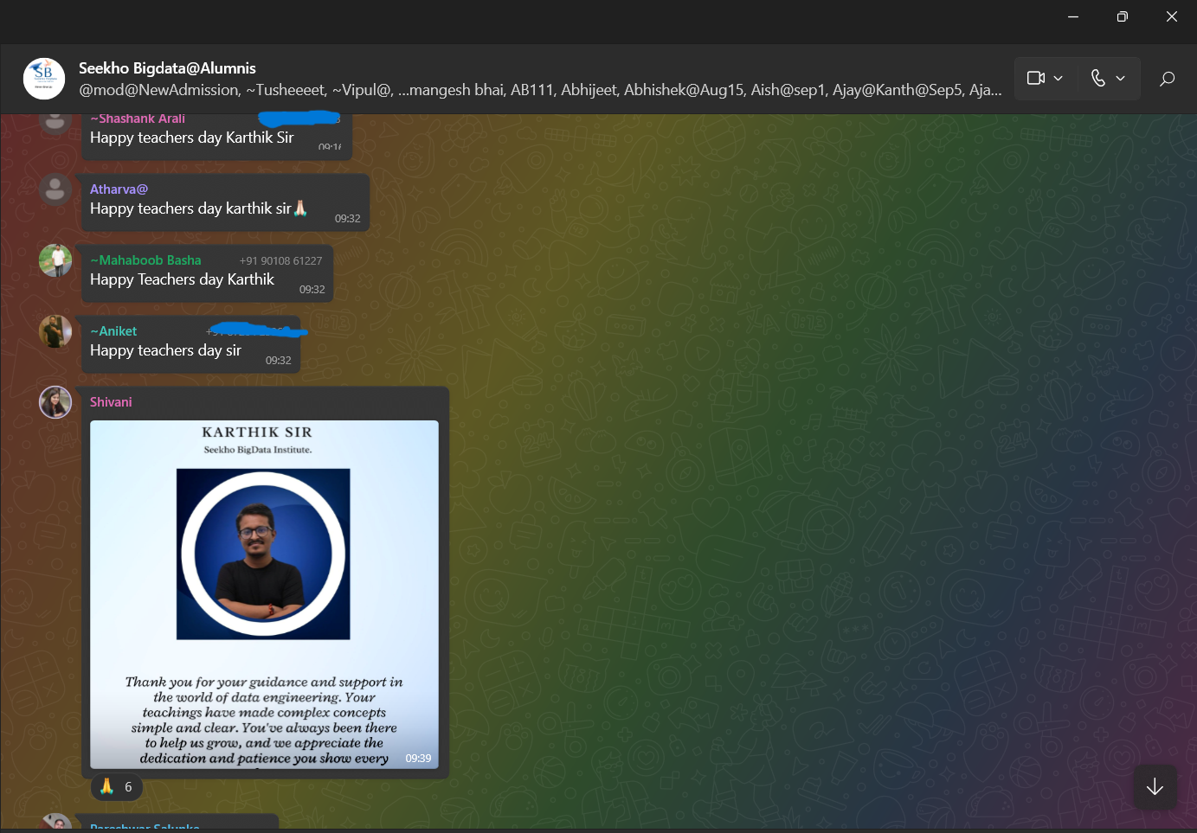Open Shivani's profile photo

[55, 402]
